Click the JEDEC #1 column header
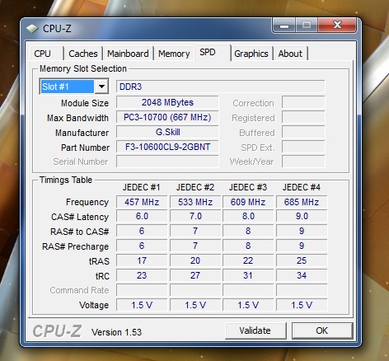This screenshot has height=361, width=389. tap(142, 187)
